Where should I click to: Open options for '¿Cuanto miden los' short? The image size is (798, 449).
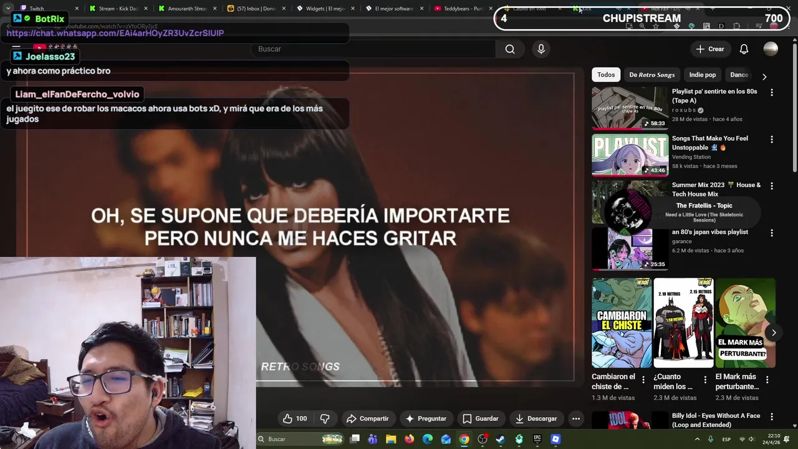point(705,379)
